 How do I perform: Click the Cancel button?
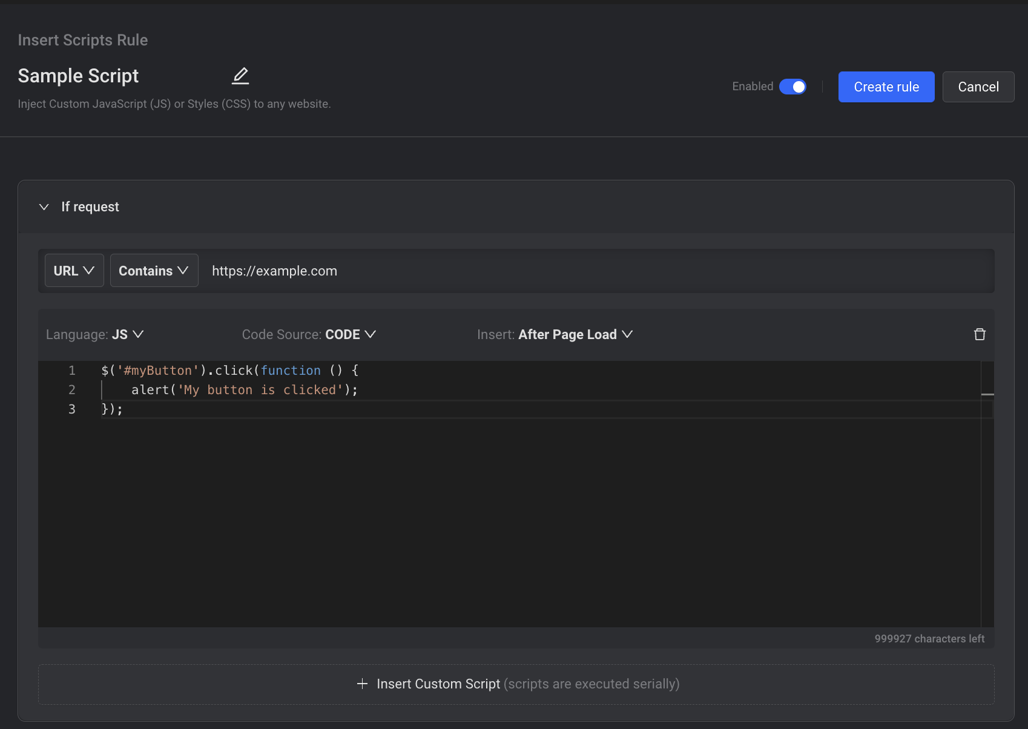(x=978, y=87)
